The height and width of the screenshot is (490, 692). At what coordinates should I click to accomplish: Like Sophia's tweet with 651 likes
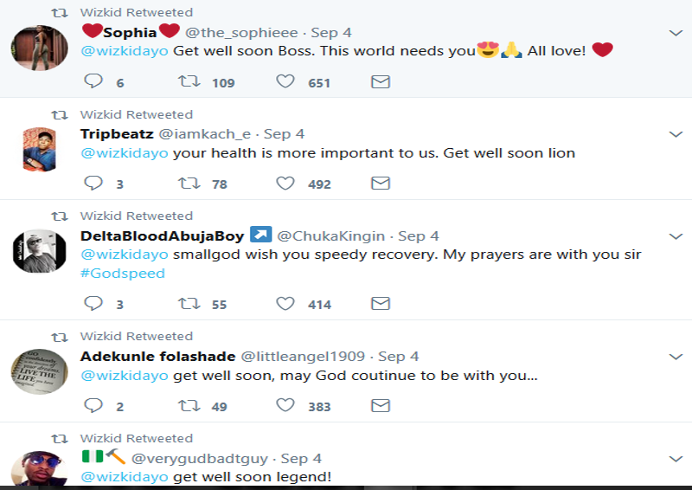(x=285, y=81)
